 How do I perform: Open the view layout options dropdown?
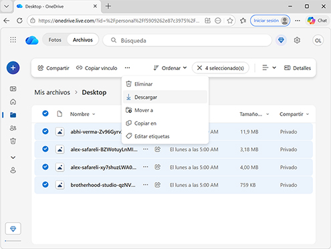point(269,67)
